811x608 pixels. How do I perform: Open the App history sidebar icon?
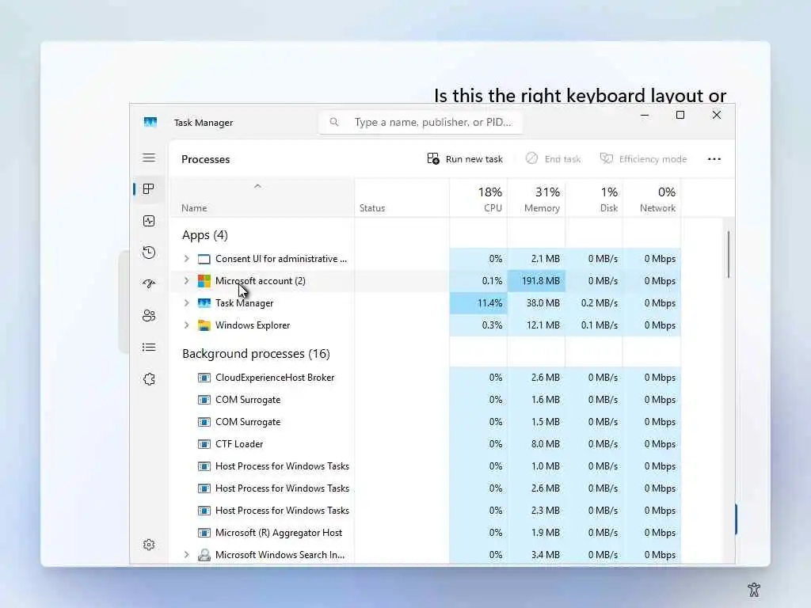click(149, 253)
